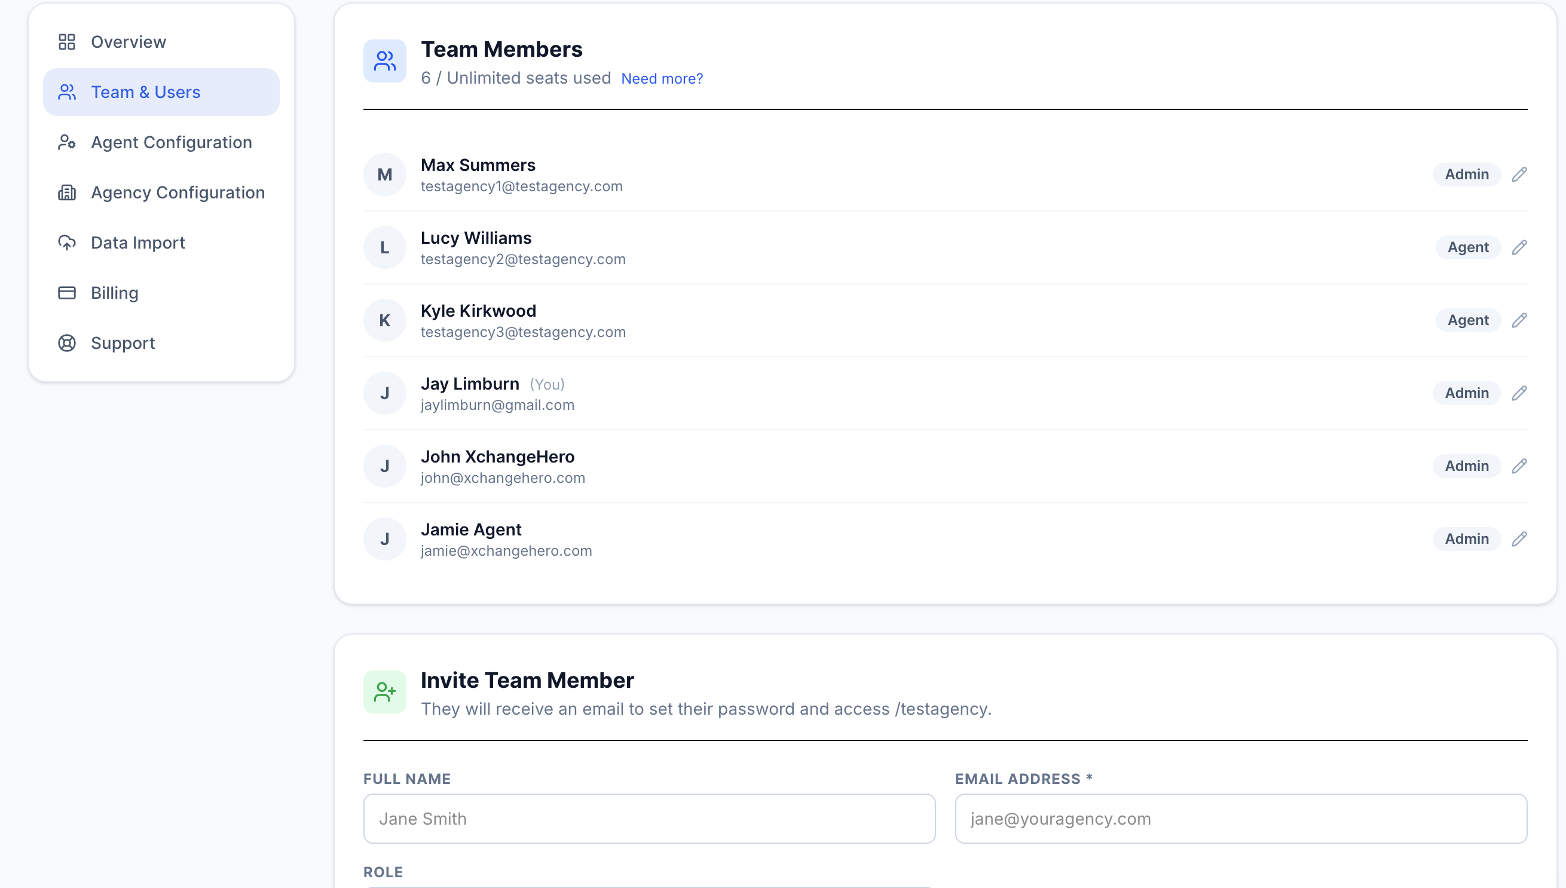The height and width of the screenshot is (888, 1566).
Task: Open the 'Need more?' link
Action: pyautogui.click(x=662, y=78)
